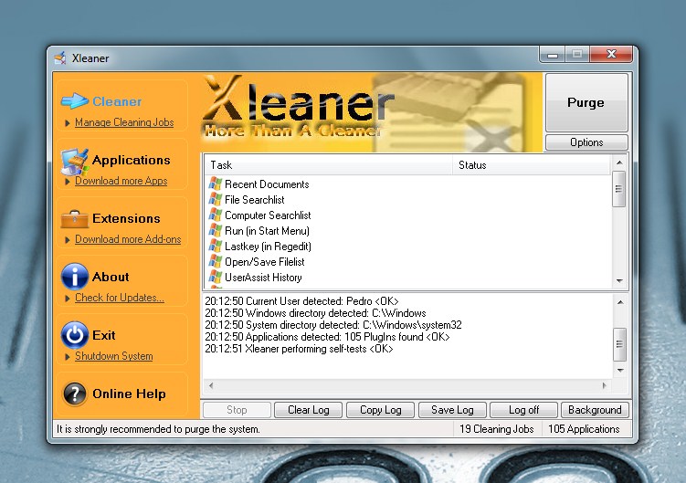The width and height of the screenshot is (686, 483).
Task: Follow the Download more Apps link
Action: 121,181
